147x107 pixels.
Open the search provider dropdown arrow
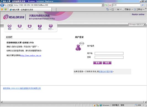click(145, 5)
